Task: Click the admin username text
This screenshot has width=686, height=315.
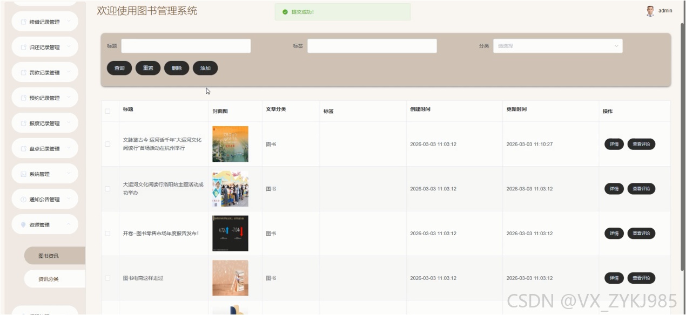Action: pyautogui.click(x=665, y=11)
